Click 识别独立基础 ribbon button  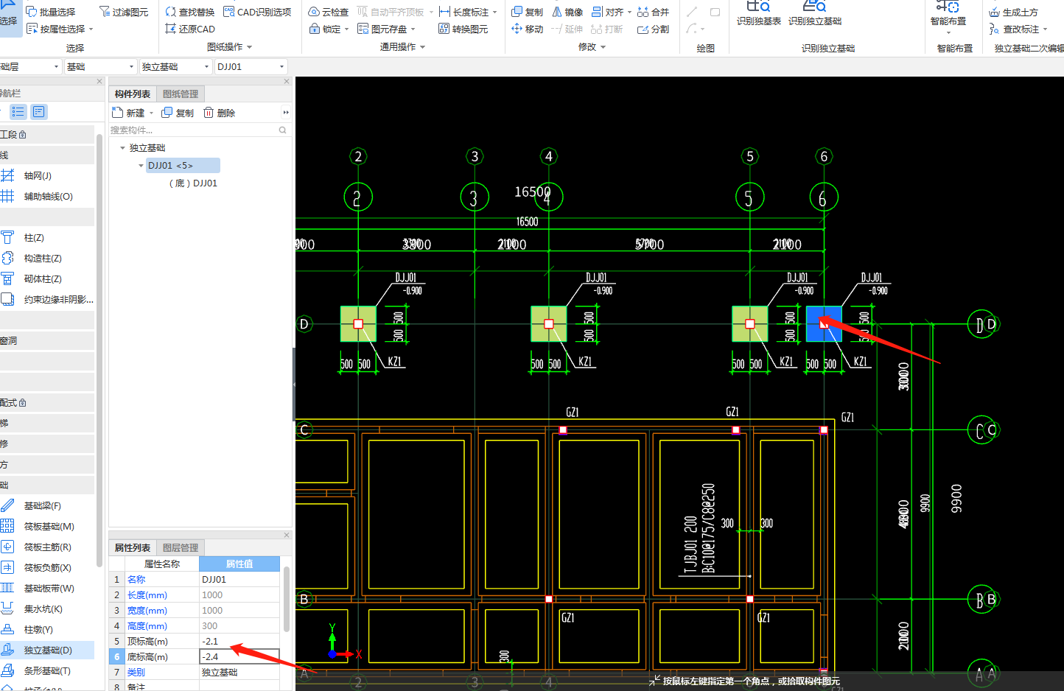pos(815,13)
